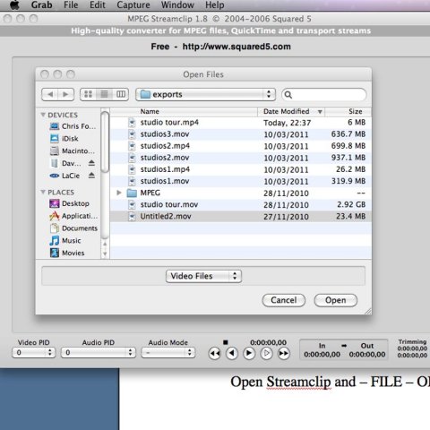The height and width of the screenshot is (430, 430).
Task: Open the File menu
Action: point(71,5)
